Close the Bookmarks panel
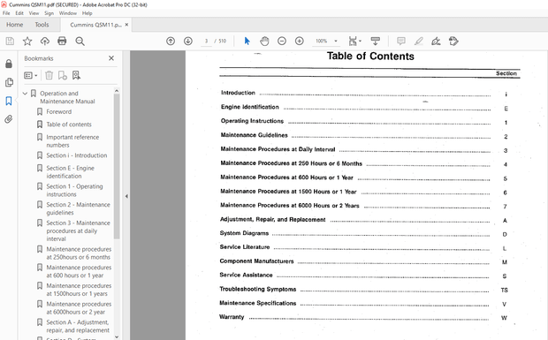The width and height of the screenshot is (548, 340). tap(111, 58)
